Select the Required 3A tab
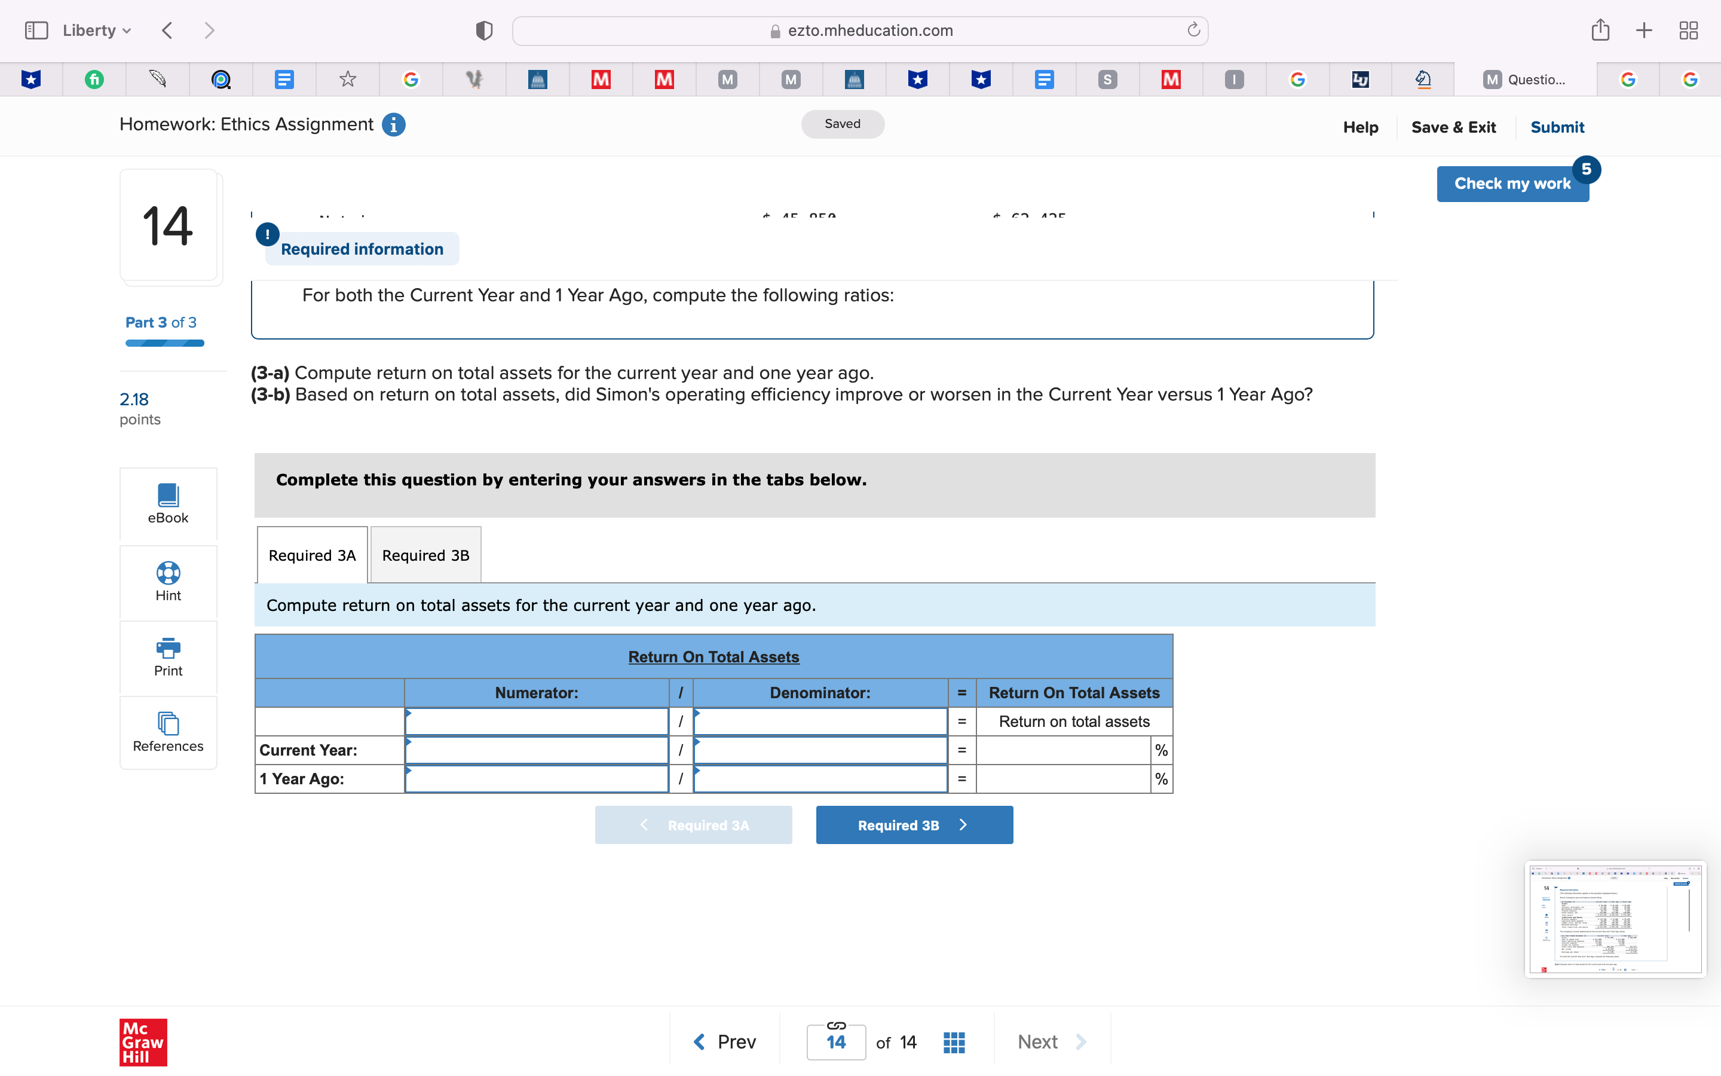The image size is (1721, 1076). point(311,555)
